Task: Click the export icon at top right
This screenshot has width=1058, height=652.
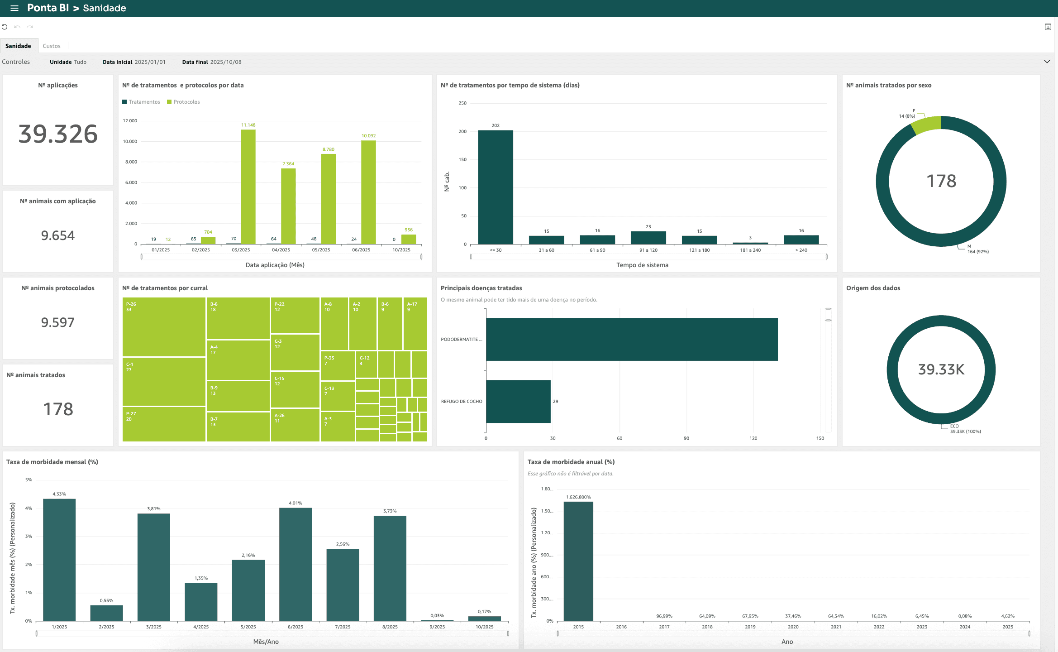Action: click(x=1048, y=27)
